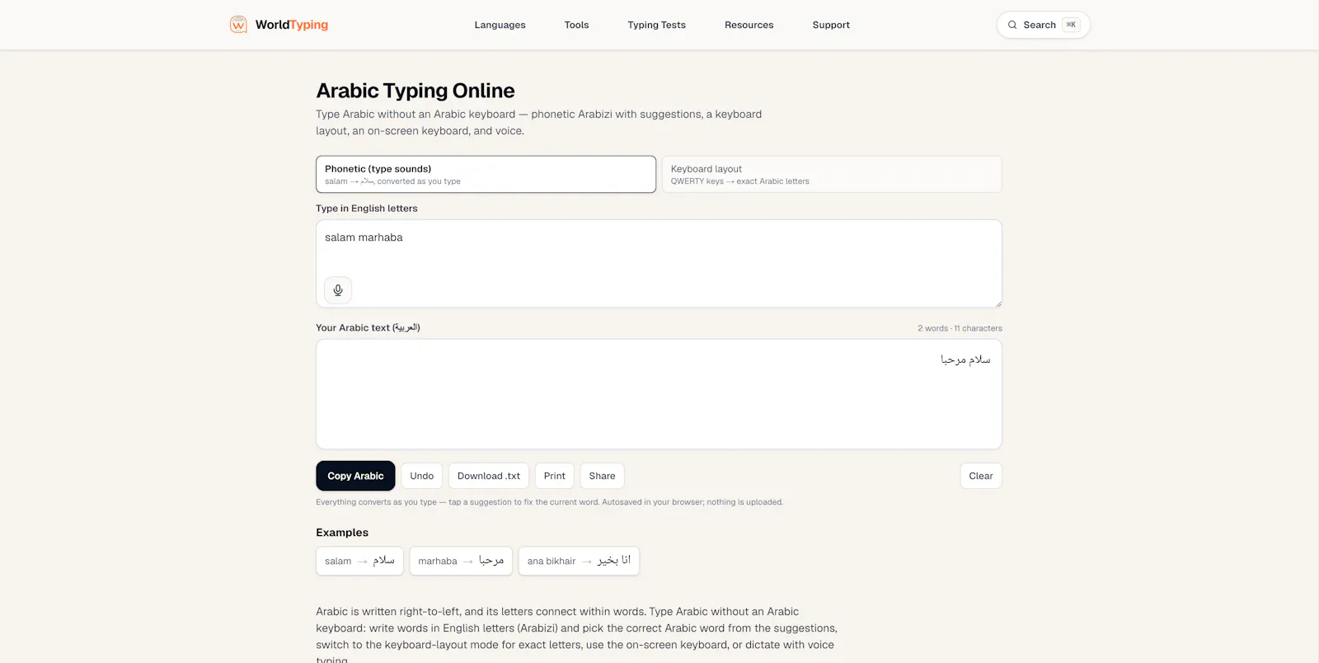Open the Languages menu
Screen dimensions: 1319x663
(500, 25)
